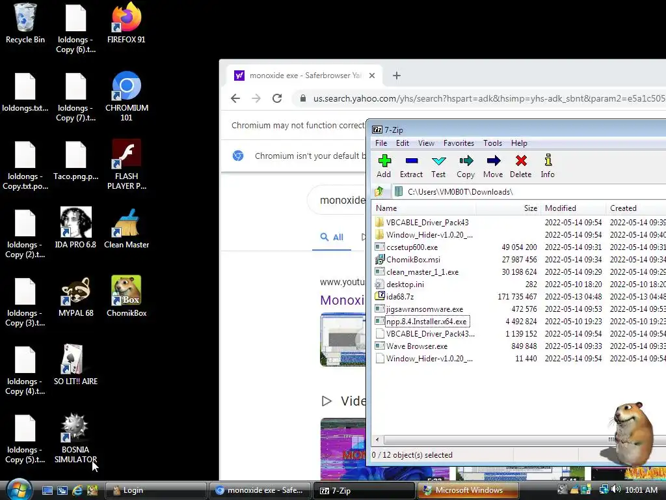Click the Copy arrow icon in 7-Zip
666x500 pixels.
pos(466,166)
